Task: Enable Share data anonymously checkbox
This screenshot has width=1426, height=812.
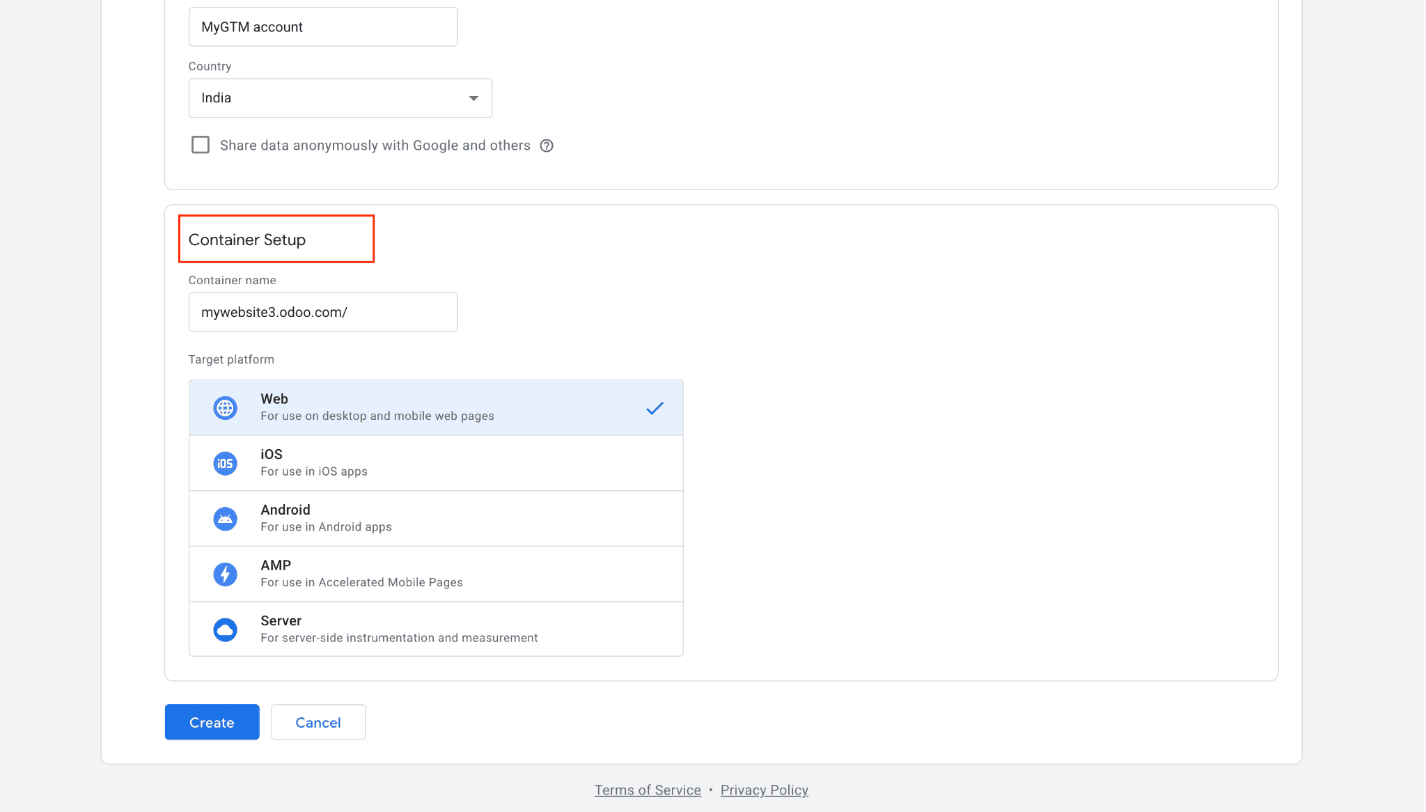Action: tap(201, 145)
